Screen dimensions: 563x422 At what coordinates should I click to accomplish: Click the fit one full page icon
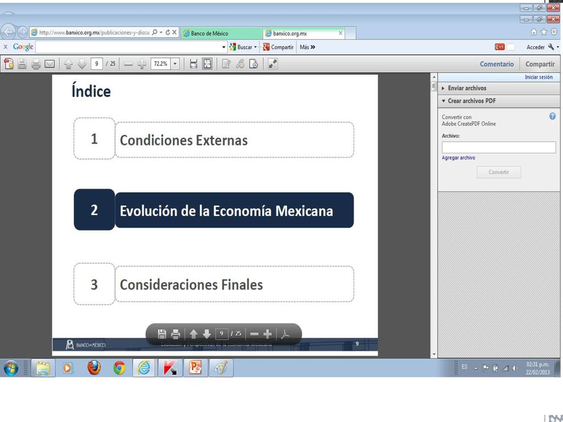207,64
